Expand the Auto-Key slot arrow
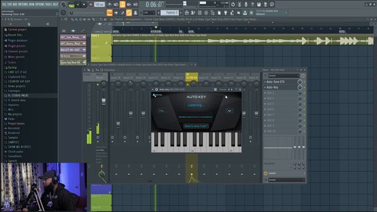This screenshot has width=377, height=212. [x=265, y=88]
